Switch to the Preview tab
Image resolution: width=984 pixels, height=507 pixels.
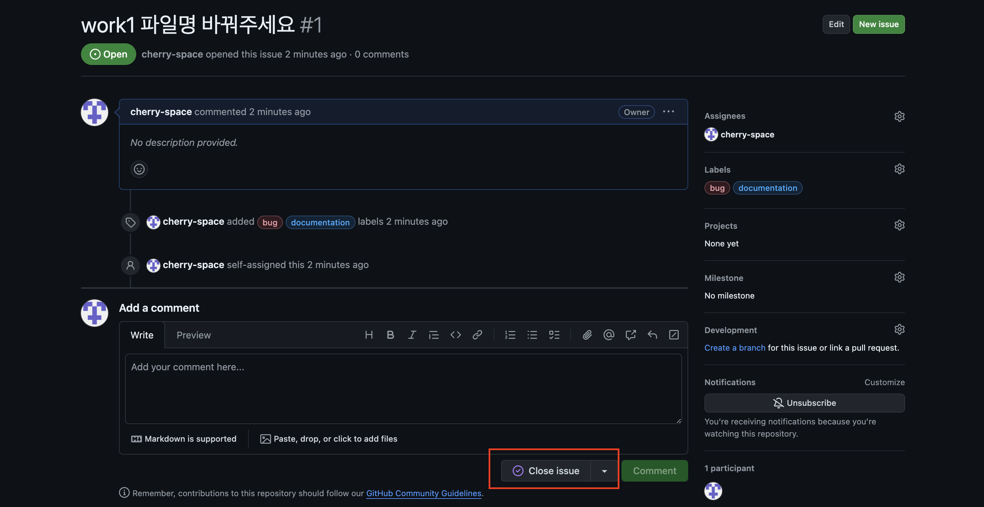click(193, 335)
